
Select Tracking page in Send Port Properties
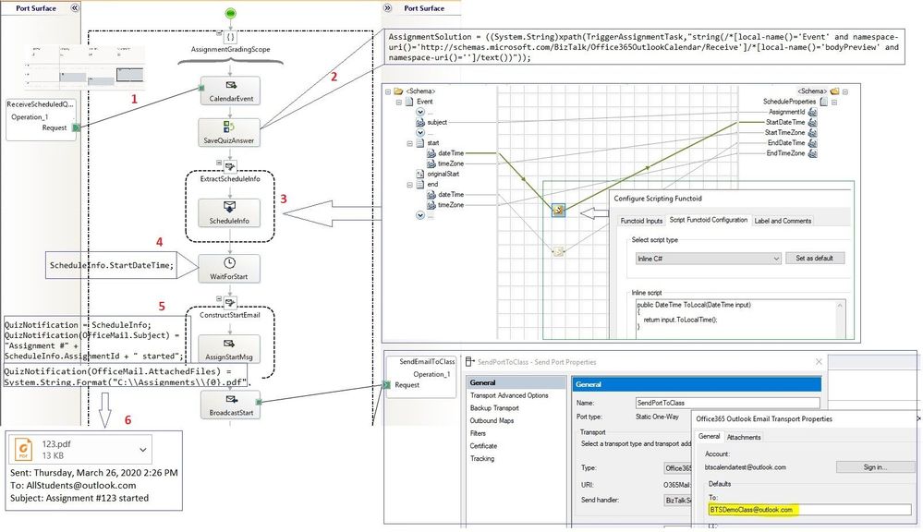point(482,458)
